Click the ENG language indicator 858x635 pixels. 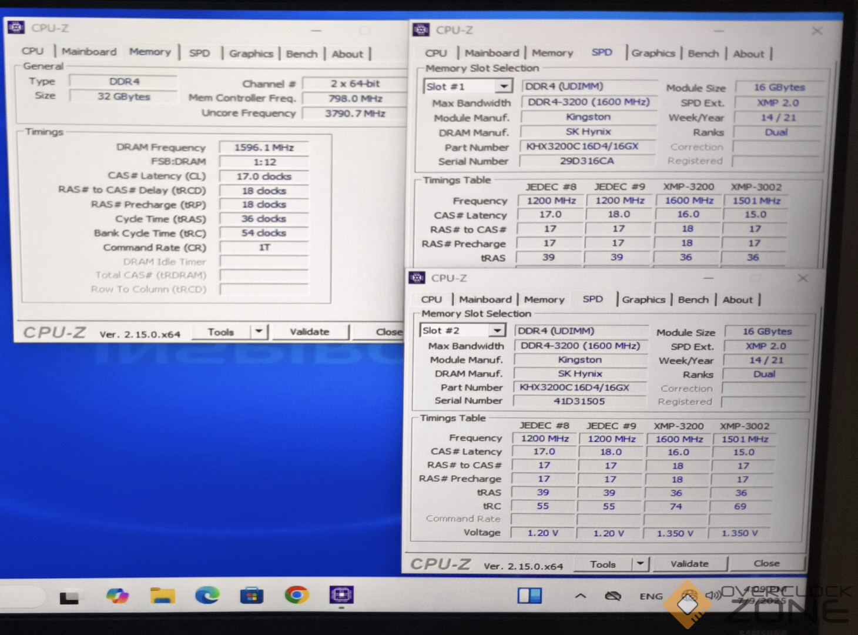click(x=651, y=596)
